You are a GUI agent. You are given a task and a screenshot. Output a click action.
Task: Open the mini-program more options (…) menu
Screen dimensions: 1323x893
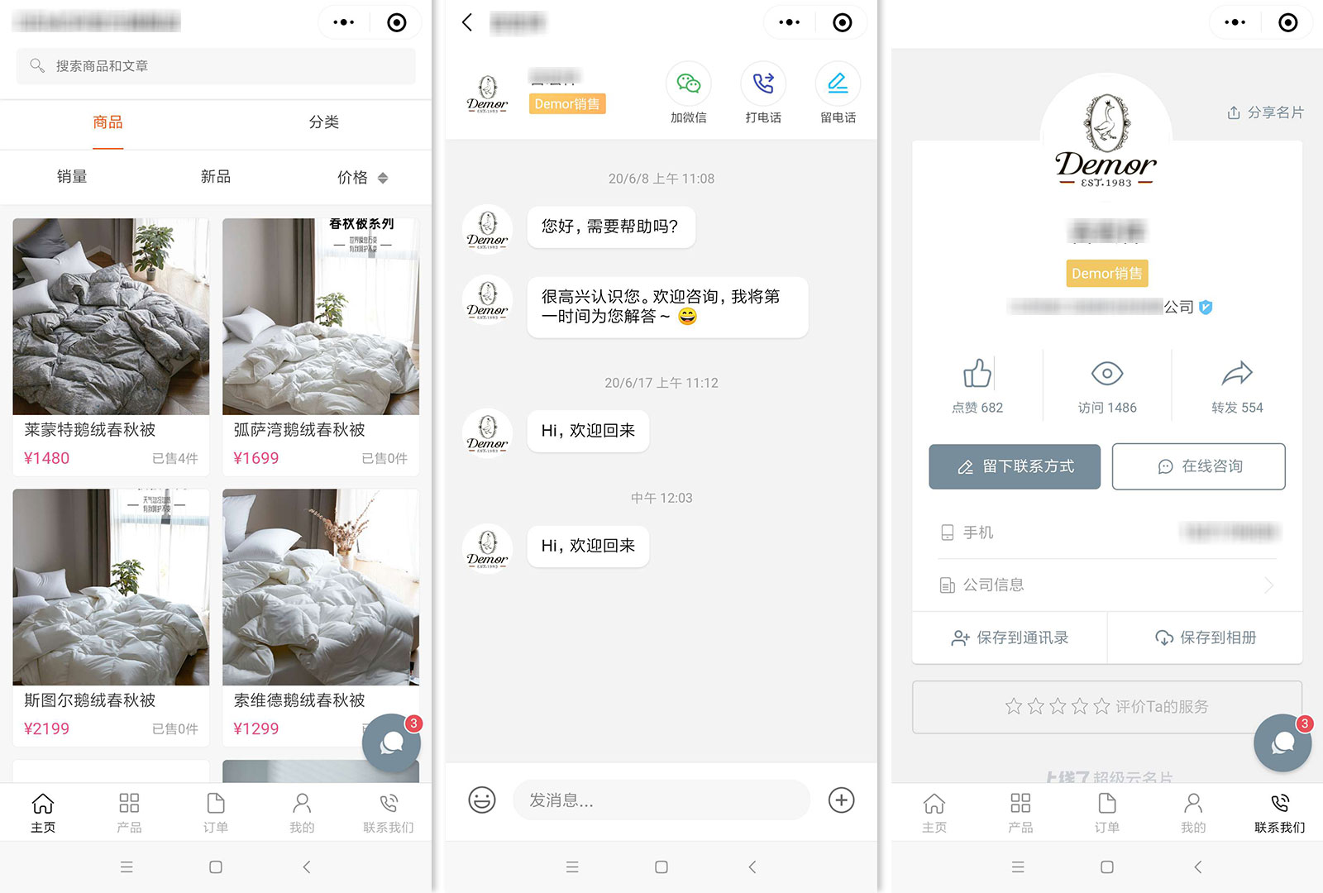(344, 22)
